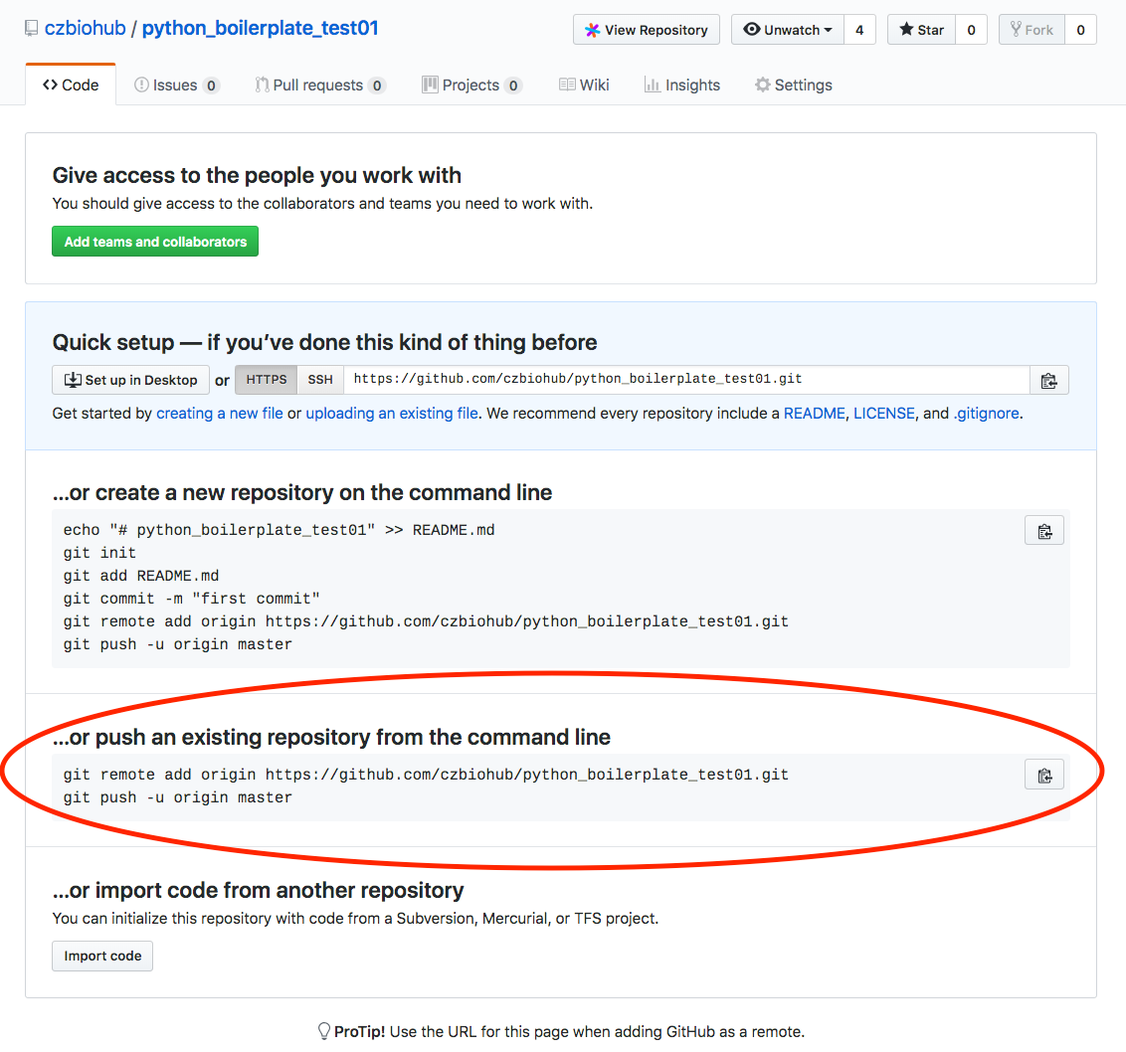Click the forks count next to Fork
Viewport: 1126px width, 1052px height.
point(1081,30)
